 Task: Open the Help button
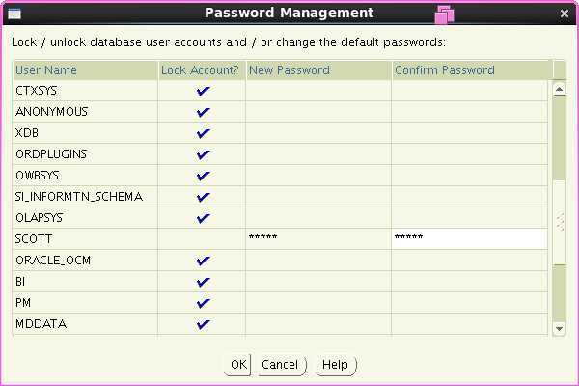[336, 365]
